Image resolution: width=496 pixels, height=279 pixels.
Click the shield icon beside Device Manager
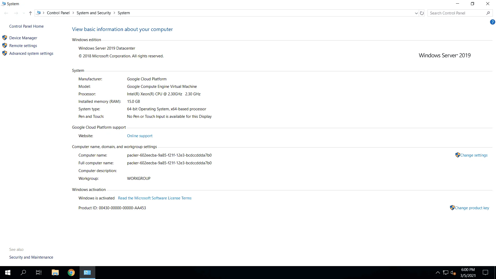point(5,38)
